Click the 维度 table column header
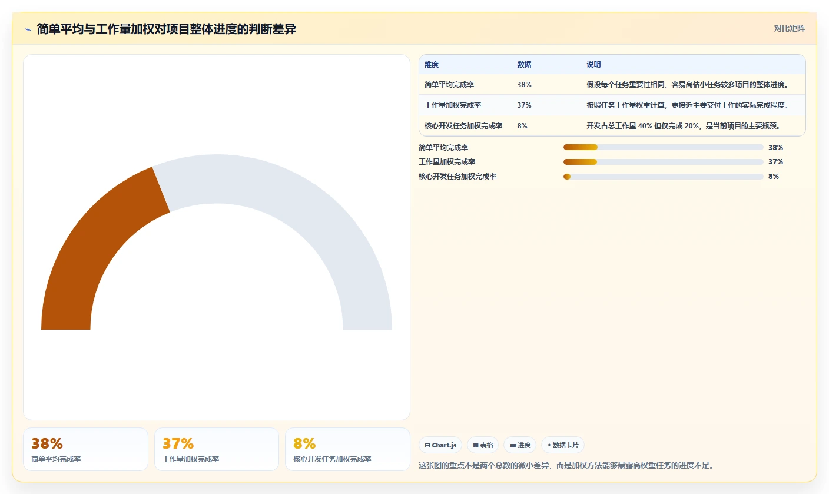The image size is (829, 494). tap(432, 65)
